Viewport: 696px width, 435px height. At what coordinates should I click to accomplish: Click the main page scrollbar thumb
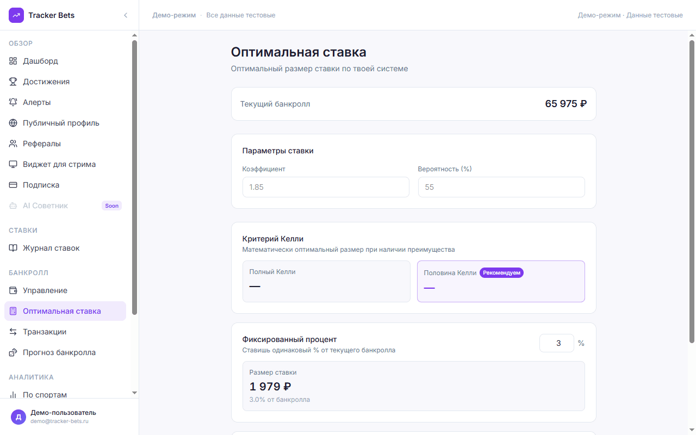(692, 191)
